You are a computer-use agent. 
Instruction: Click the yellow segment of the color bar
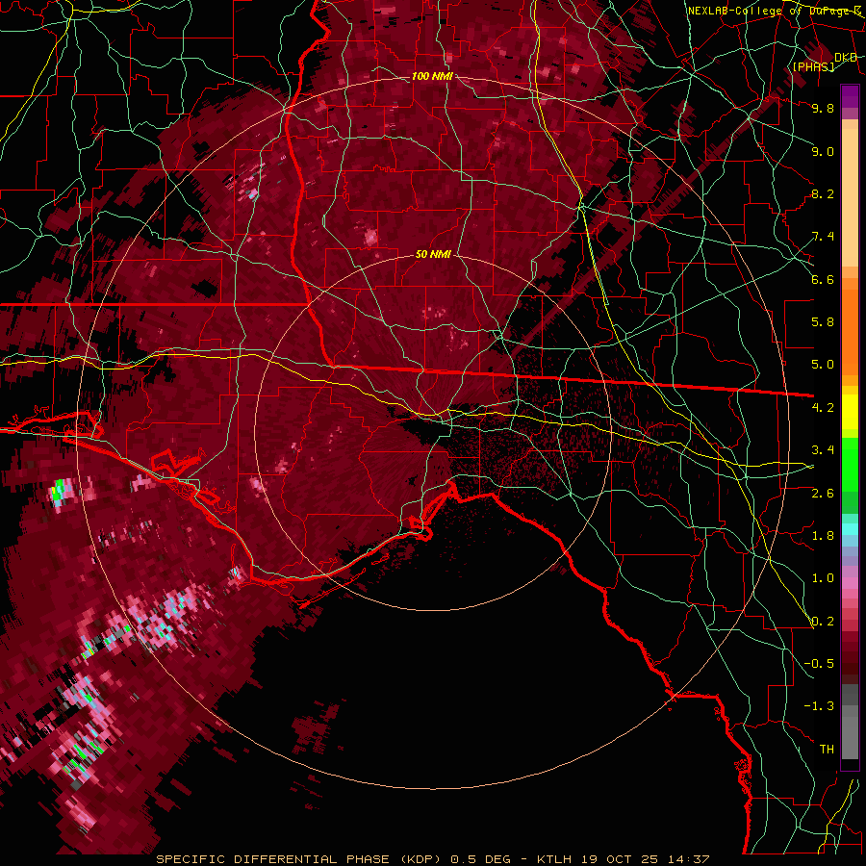point(850,412)
